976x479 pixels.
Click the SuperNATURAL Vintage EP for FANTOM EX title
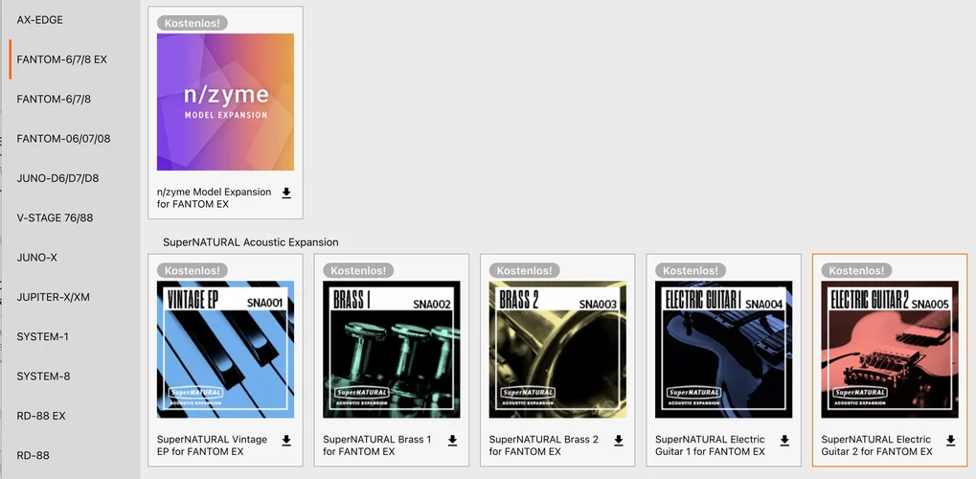point(213,445)
